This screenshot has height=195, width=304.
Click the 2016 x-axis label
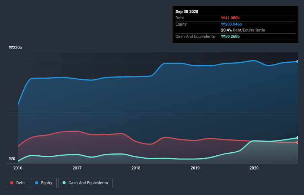(x=18, y=168)
